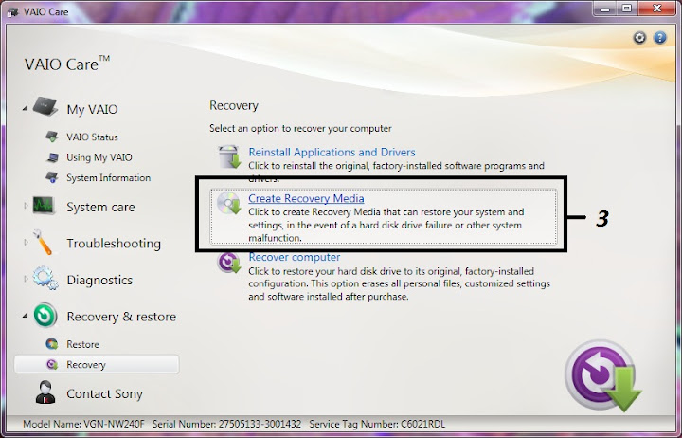Click the VAIO Status checkmark icon

coord(52,137)
